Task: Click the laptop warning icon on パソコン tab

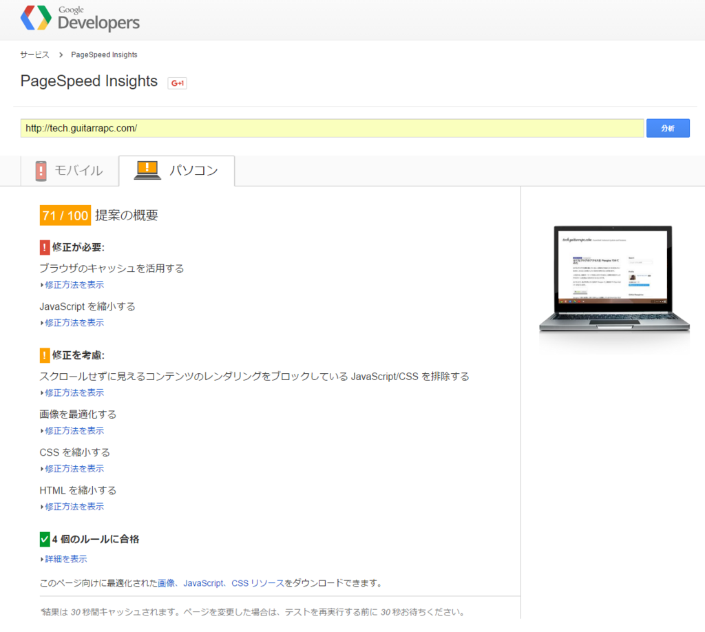Action: pyautogui.click(x=147, y=170)
